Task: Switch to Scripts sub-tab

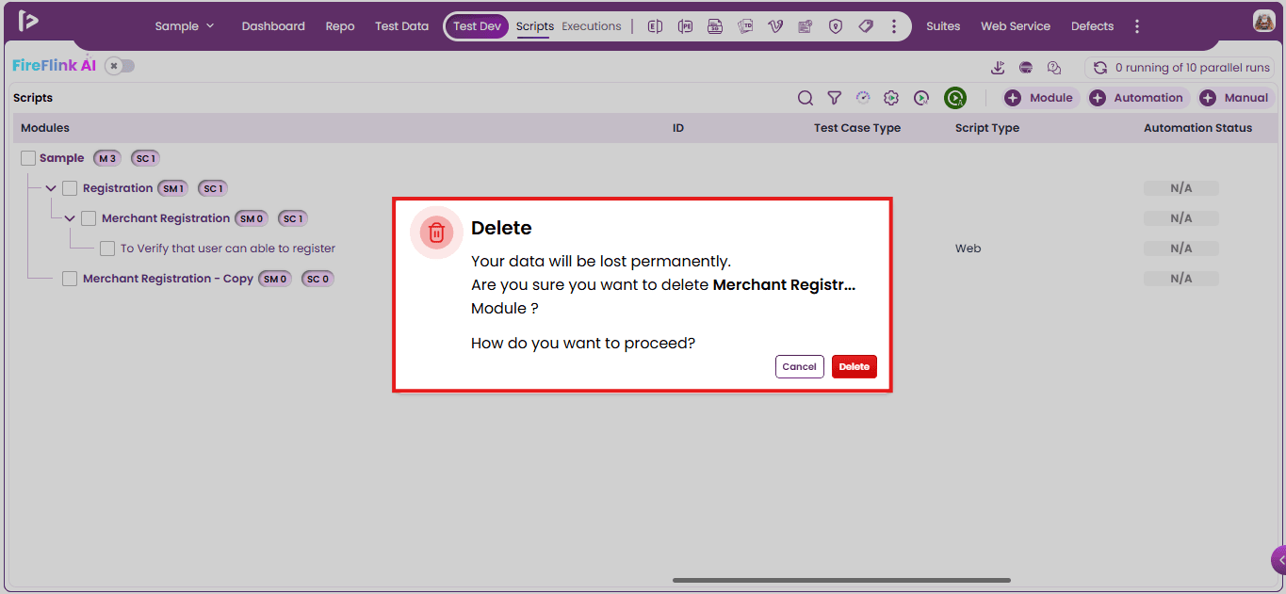Action: 535,26
